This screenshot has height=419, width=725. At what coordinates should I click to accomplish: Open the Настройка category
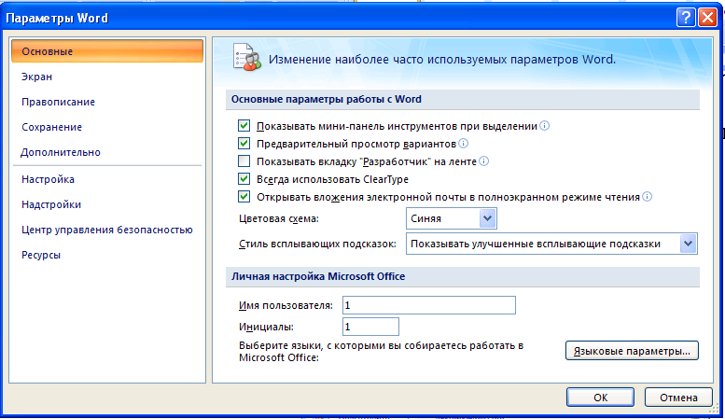tap(107, 179)
